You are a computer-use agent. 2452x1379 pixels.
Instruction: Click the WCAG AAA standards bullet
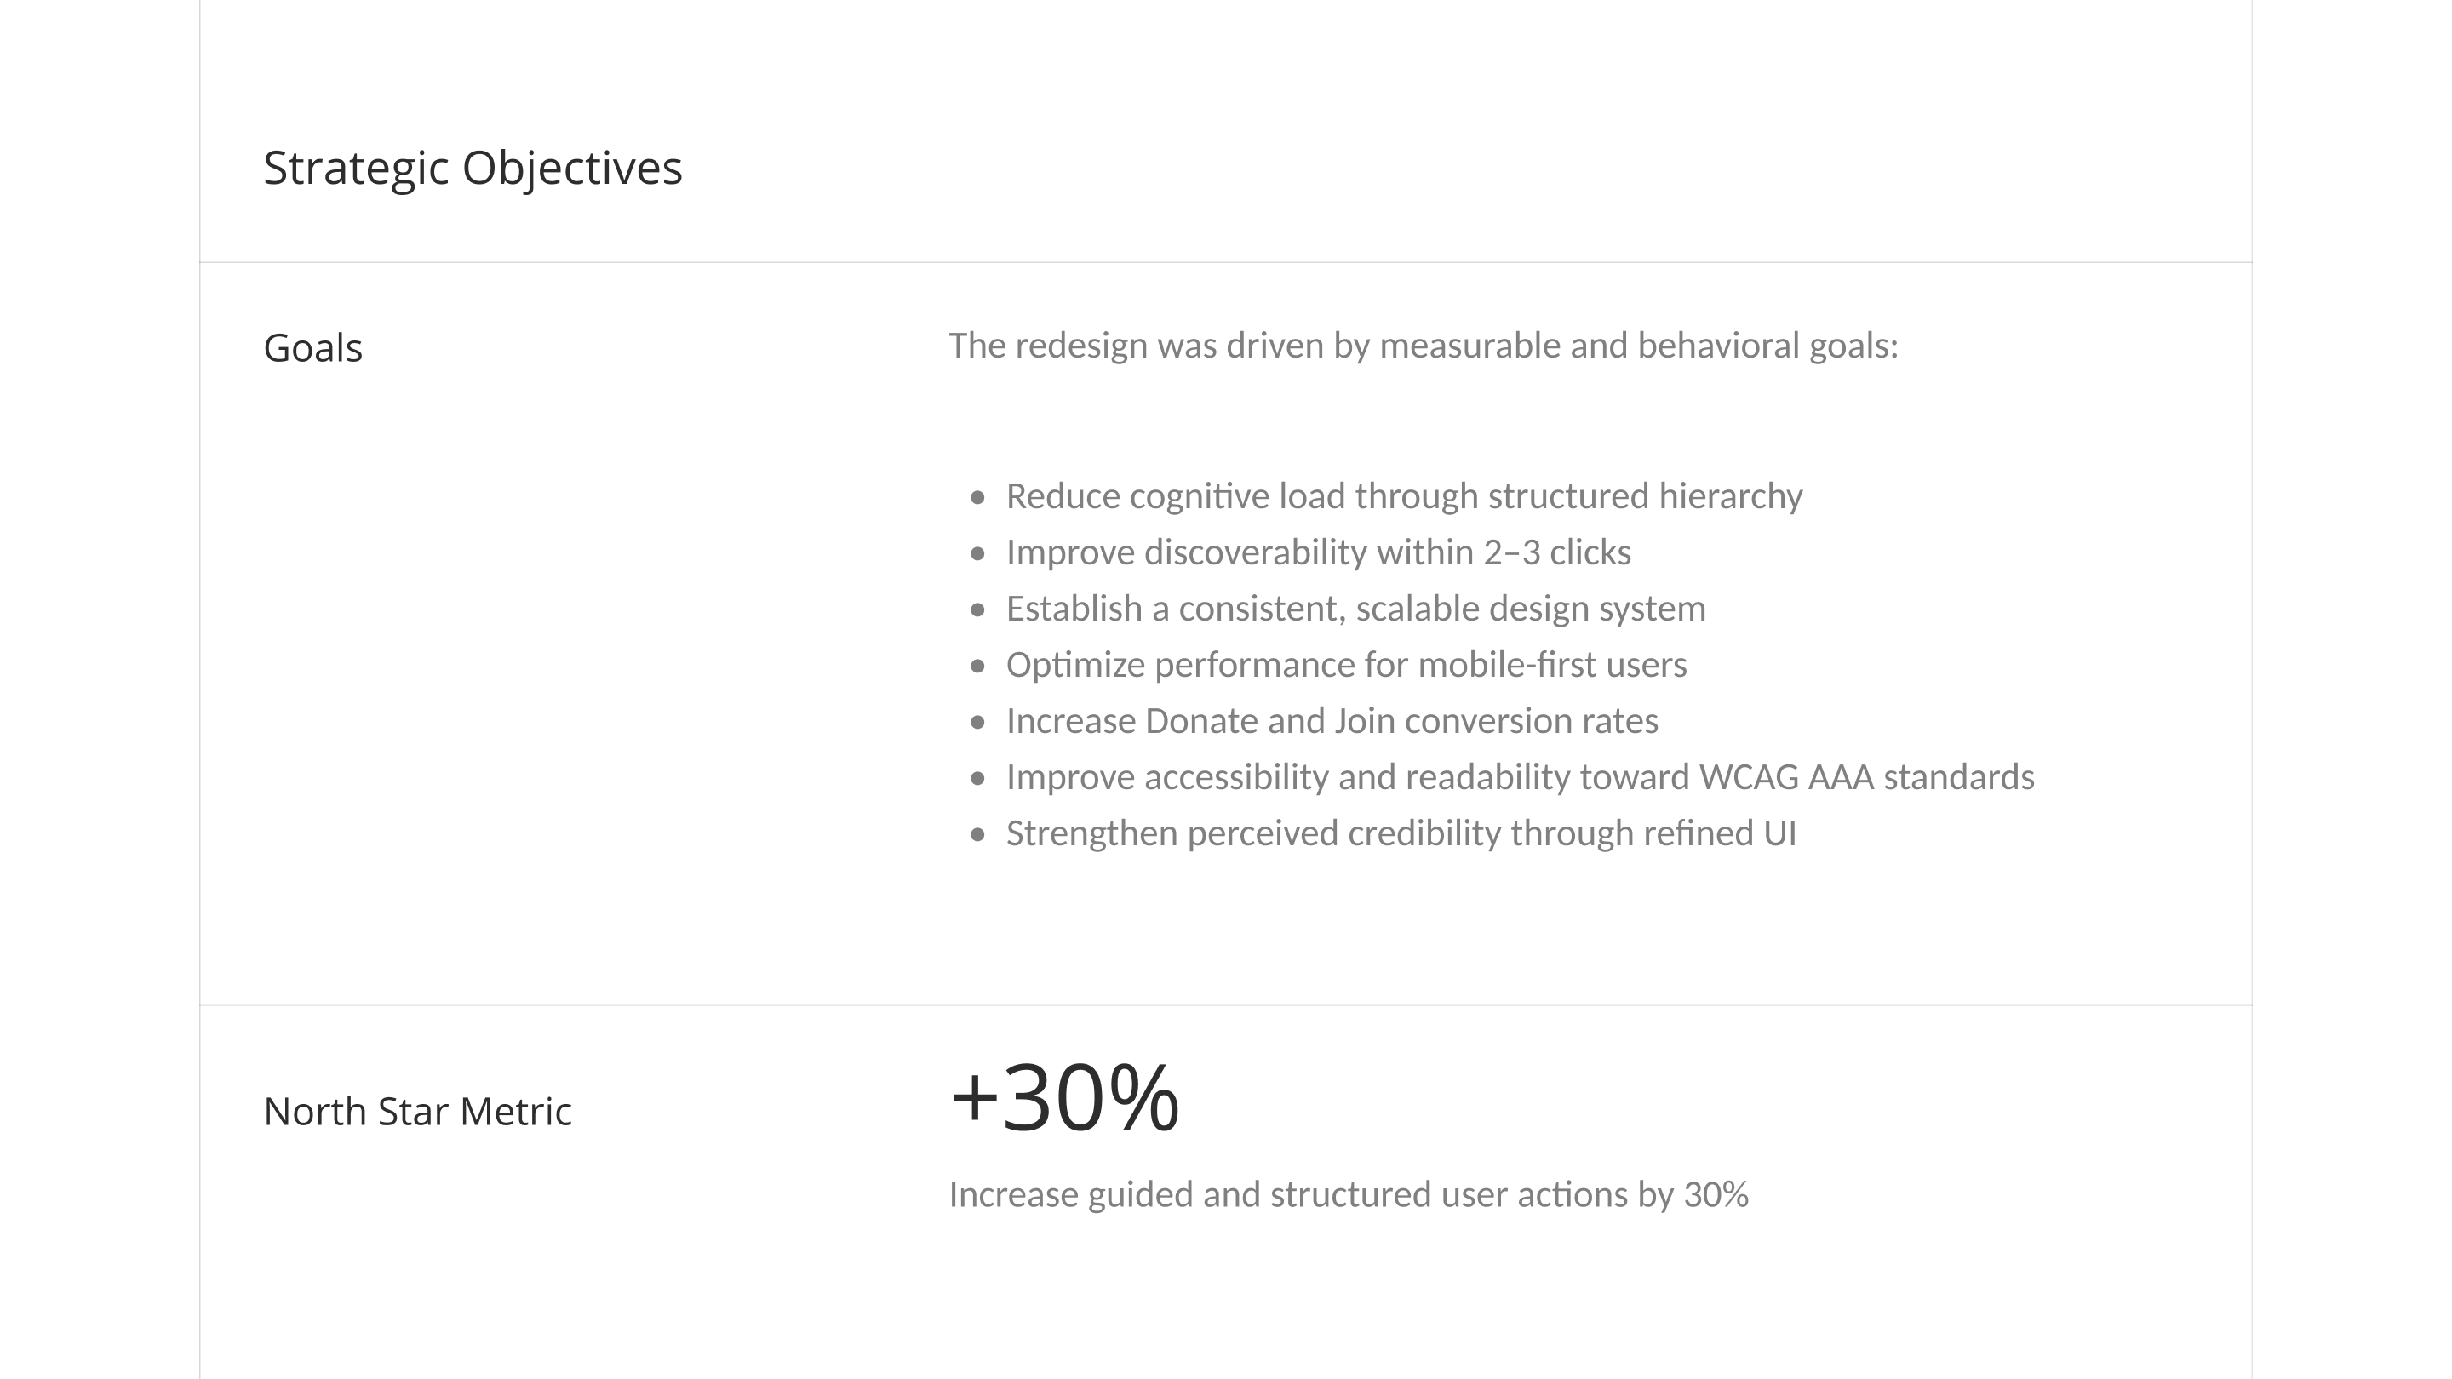(1520, 777)
